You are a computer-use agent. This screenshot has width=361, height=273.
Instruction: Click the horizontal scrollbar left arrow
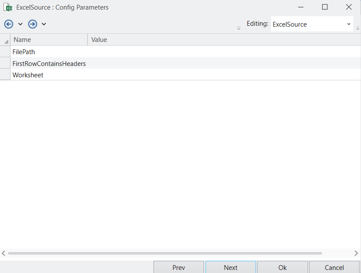click(x=3, y=253)
